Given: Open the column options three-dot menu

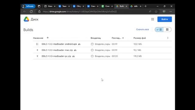Looking at the screenshot, I should coord(168,38).
